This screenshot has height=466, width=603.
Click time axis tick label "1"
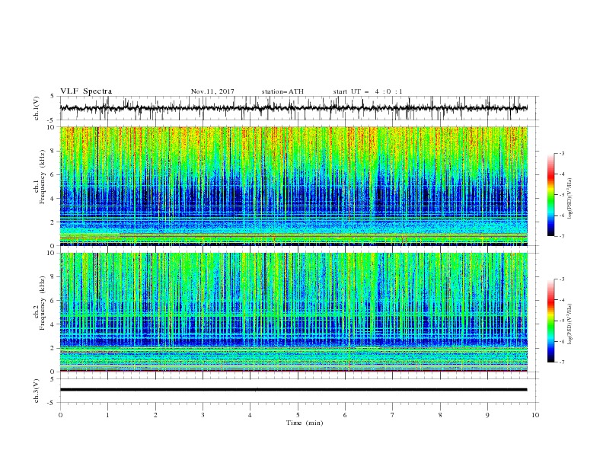[x=107, y=415]
